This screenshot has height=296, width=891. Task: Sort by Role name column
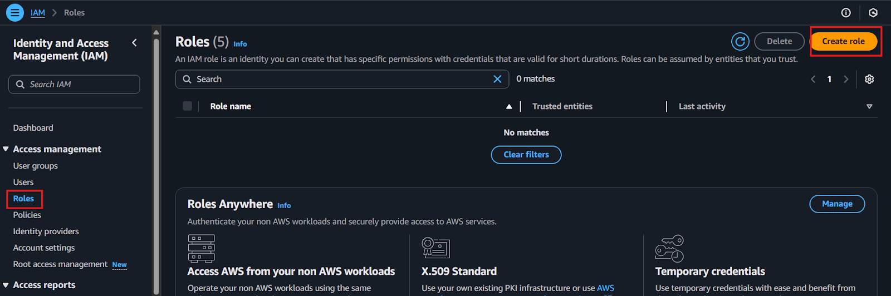(231, 106)
